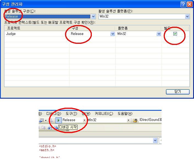Viewport: 194px width, 165px height.
Task: Click the Release text in the active solution configuration box
Action: (x=12, y=16)
